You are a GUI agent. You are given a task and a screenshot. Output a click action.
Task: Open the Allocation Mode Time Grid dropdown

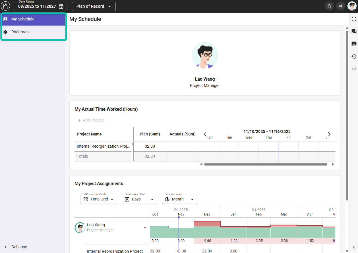click(x=99, y=199)
